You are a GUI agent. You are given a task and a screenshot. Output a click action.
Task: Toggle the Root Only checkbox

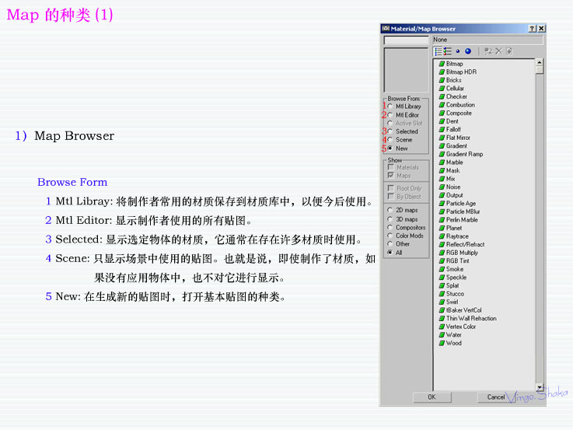click(390, 188)
